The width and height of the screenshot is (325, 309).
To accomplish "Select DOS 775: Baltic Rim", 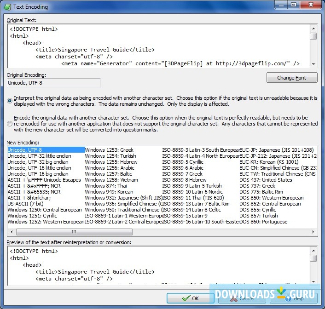I will pyautogui.click(x=261, y=192).
